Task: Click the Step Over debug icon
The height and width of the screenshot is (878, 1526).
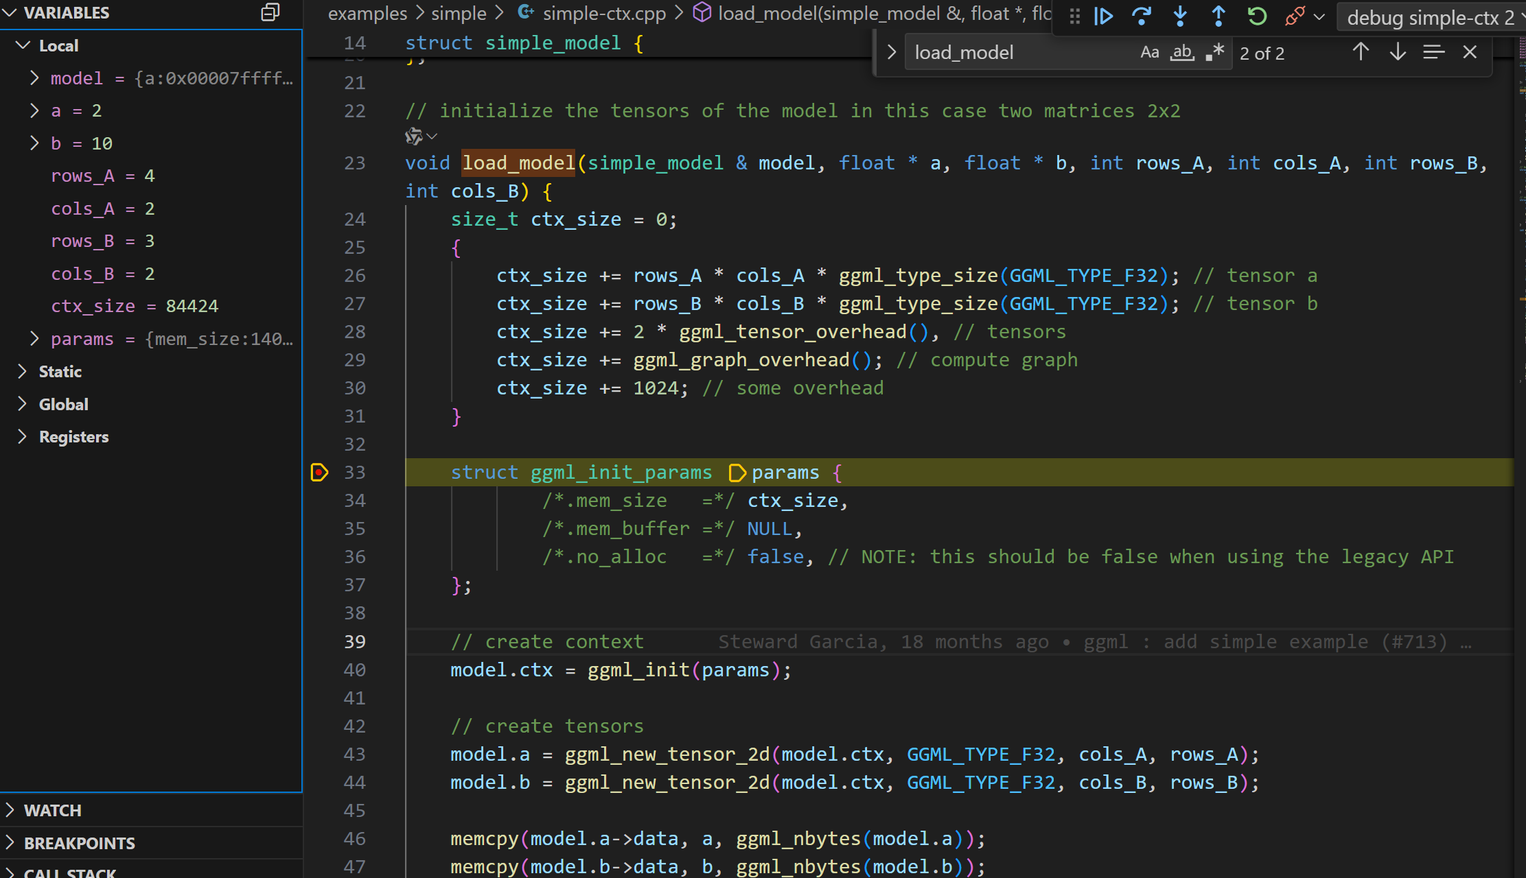Action: click(1142, 16)
